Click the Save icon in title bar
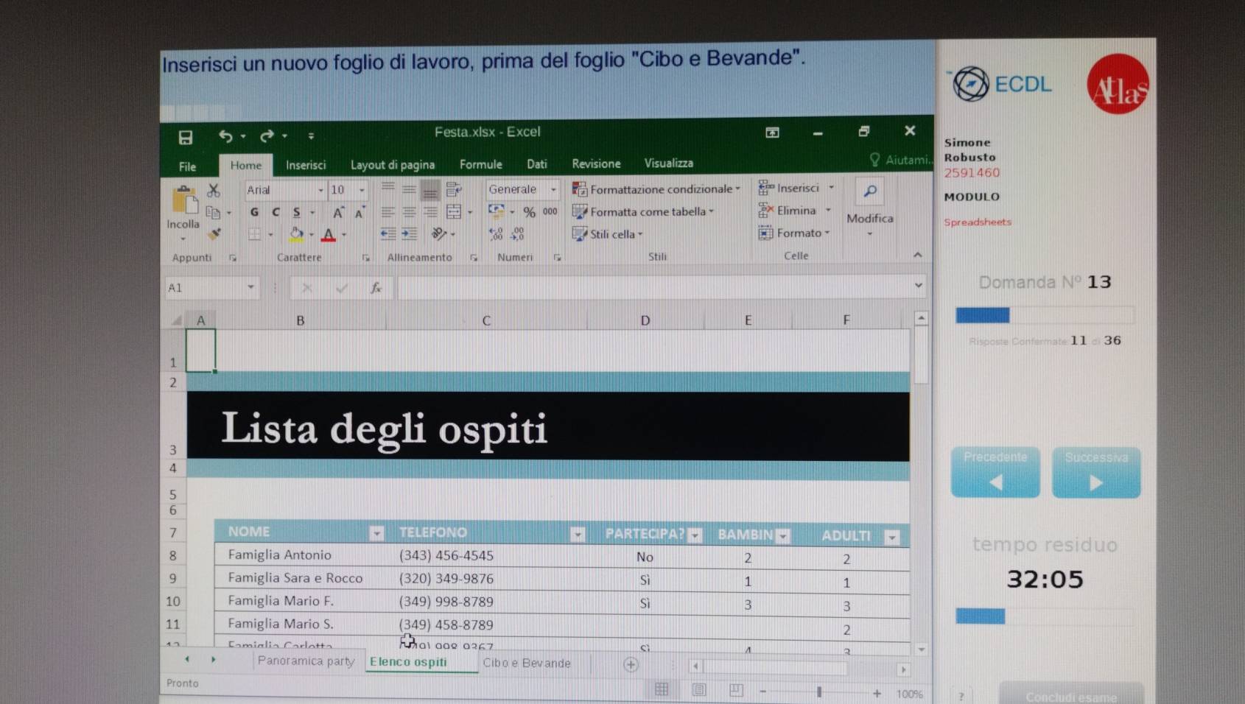This screenshot has width=1245, height=704. [x=186, y=138]
